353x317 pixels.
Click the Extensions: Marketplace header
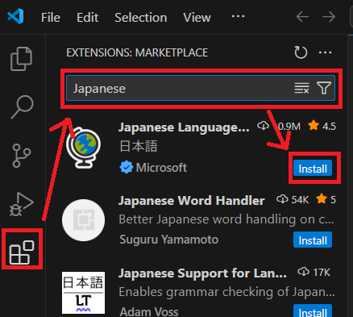pos(137,52)
